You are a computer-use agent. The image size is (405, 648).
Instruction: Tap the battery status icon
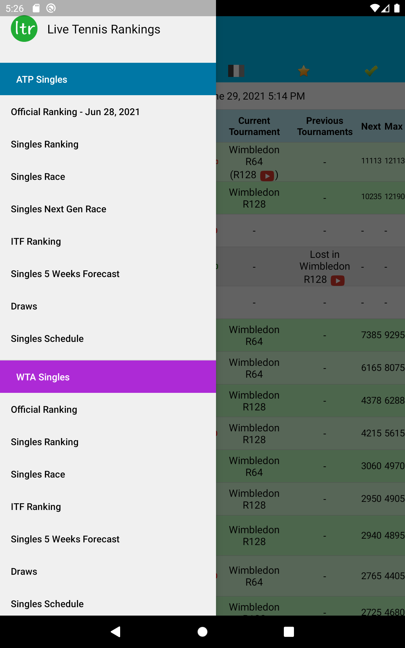click(397, 8)
